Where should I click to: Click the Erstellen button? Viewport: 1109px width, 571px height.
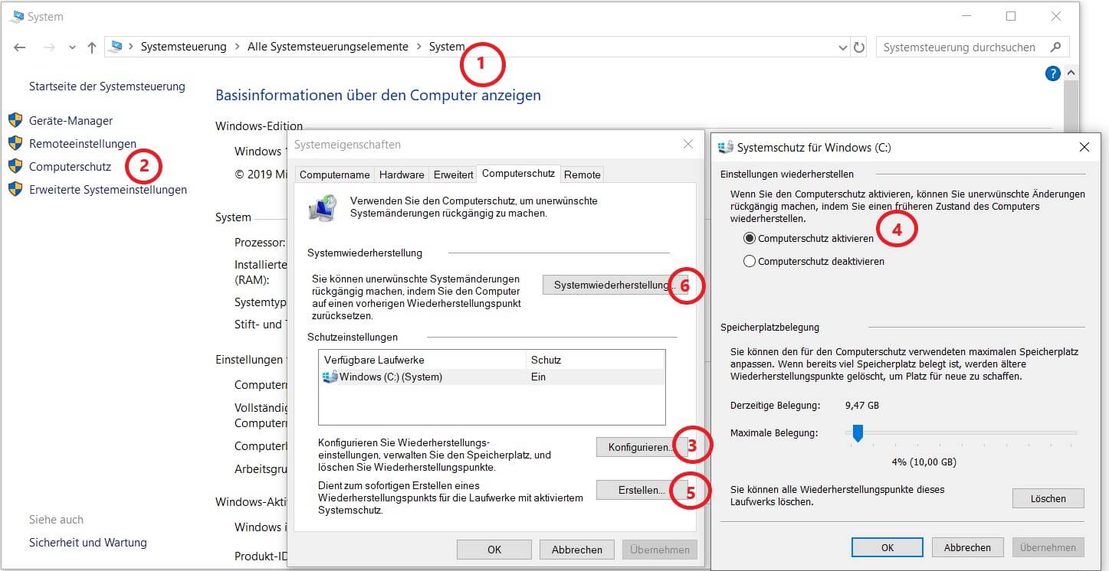[642, 490]
